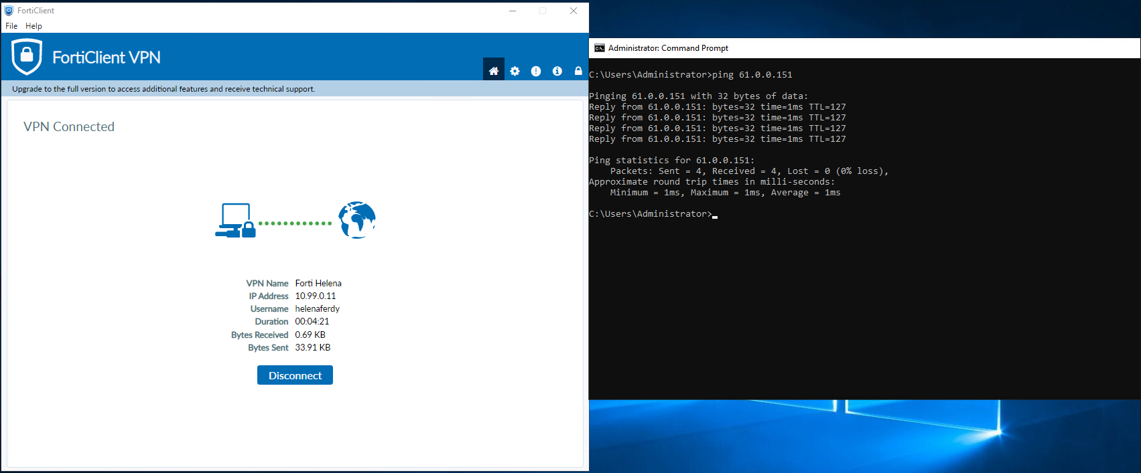1141x473 pixels.
Task: Click the globe icon in the connection diagram
Action: [356, 220]
